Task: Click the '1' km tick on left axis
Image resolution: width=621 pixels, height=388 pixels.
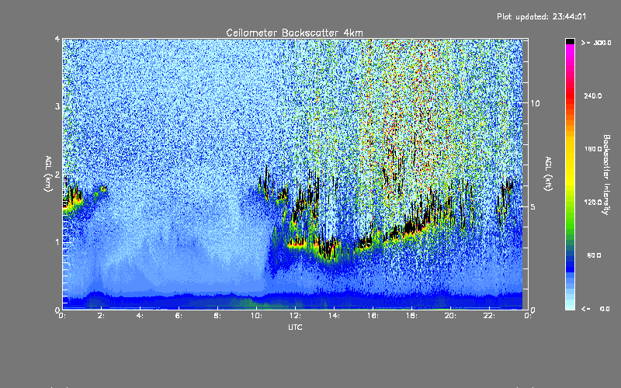Action: coord(57,242)
